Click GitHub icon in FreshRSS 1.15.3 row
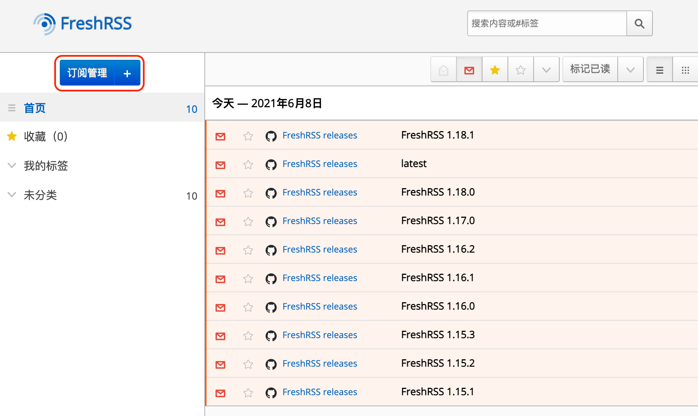Screen dimensions: 698x416 click(x=271, y=336)
